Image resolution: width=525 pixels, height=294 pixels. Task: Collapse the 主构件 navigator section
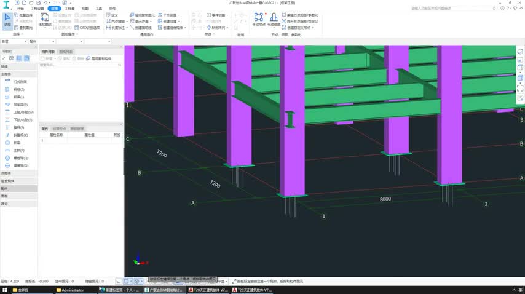pos(18,74)
